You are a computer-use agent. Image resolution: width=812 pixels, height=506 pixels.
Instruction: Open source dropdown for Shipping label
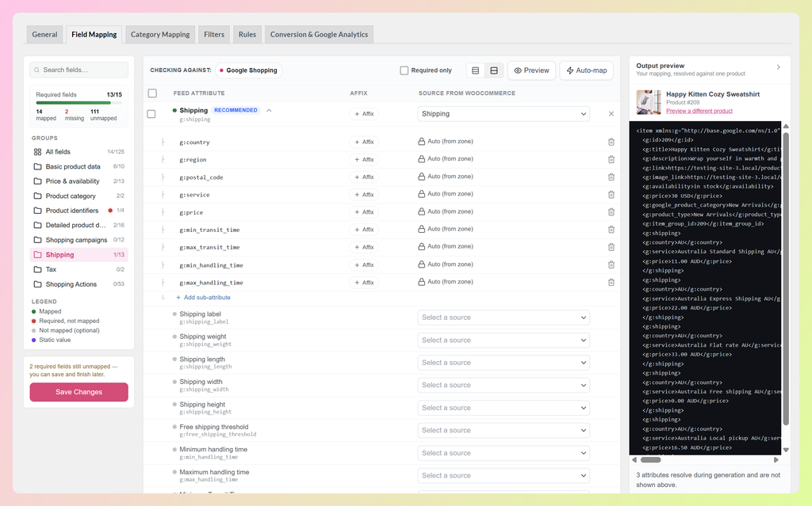tap(504, 318)
